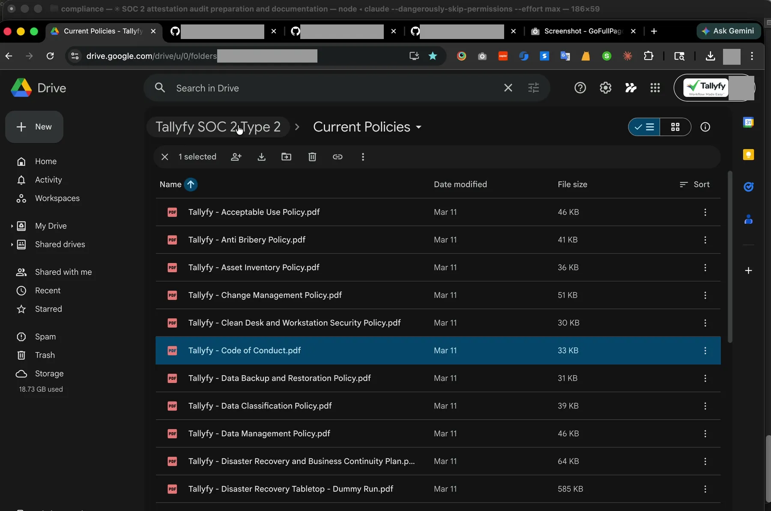Open more actions in selection toolbar
Image resolution: width=771 pixels, height=511 pixels.
363,157
